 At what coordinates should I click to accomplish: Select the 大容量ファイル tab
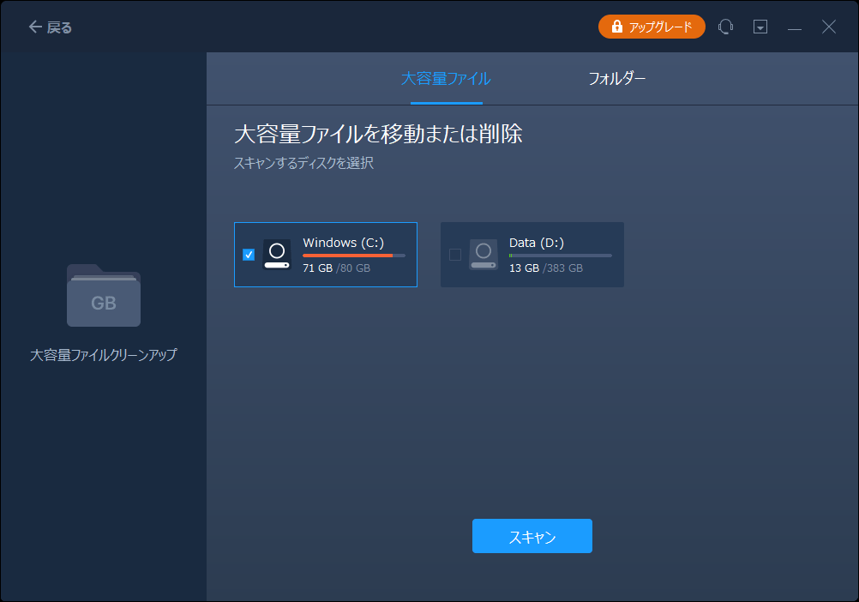pyautogui.click(x=446, y=78)
